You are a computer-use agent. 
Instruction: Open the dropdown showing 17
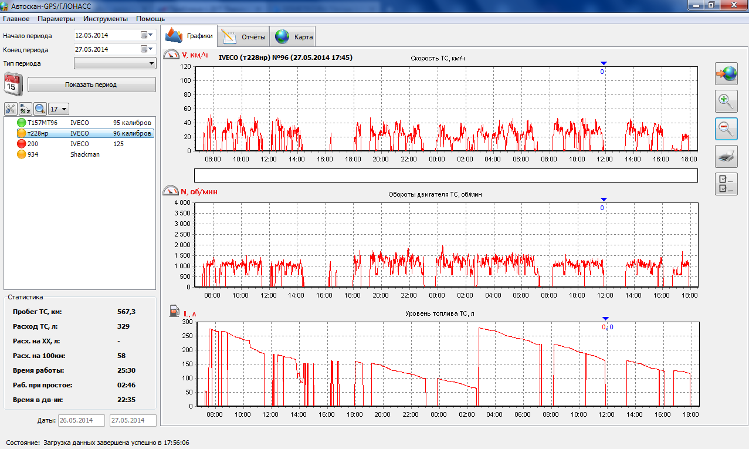59,109
